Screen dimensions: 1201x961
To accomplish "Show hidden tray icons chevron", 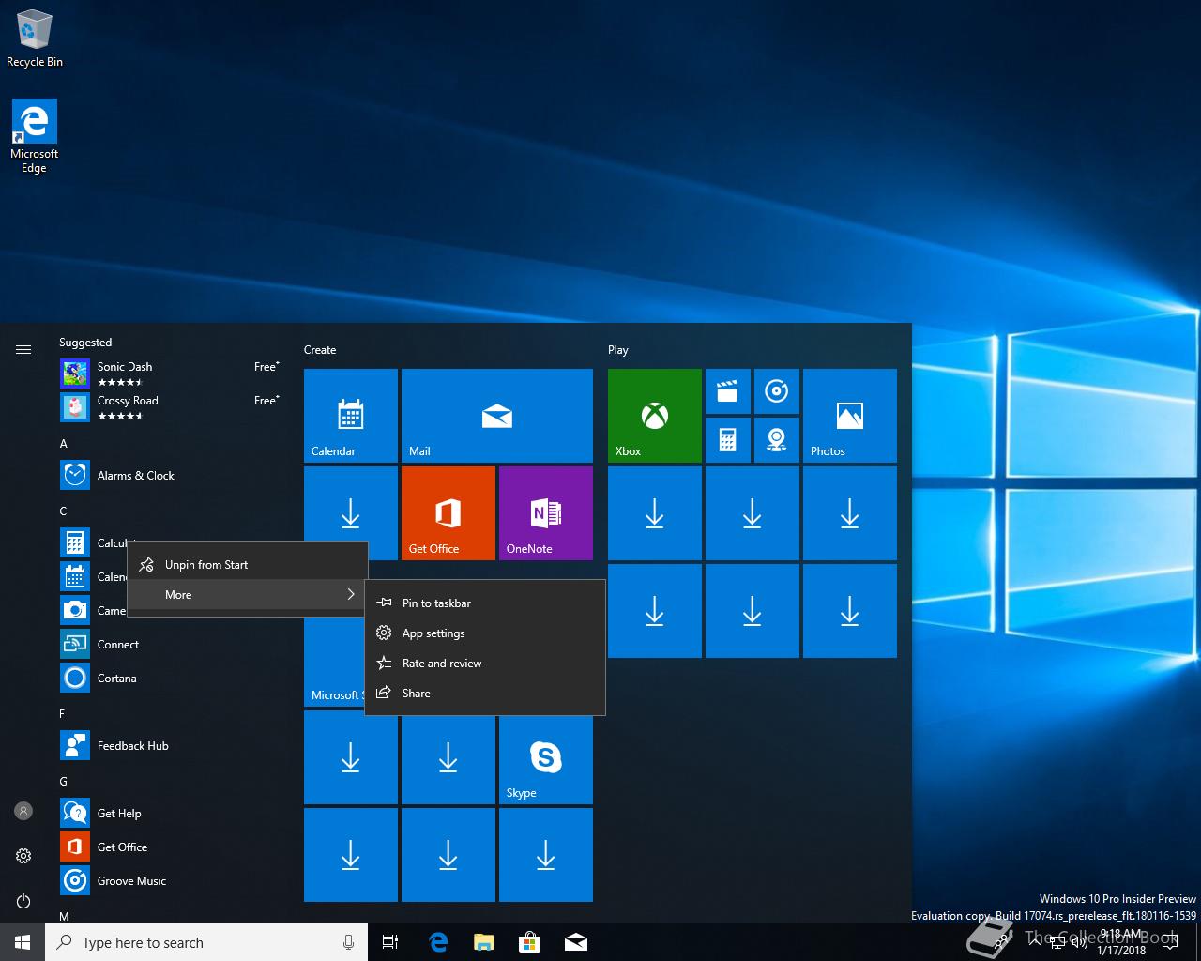I will [x=1034, y=942].
